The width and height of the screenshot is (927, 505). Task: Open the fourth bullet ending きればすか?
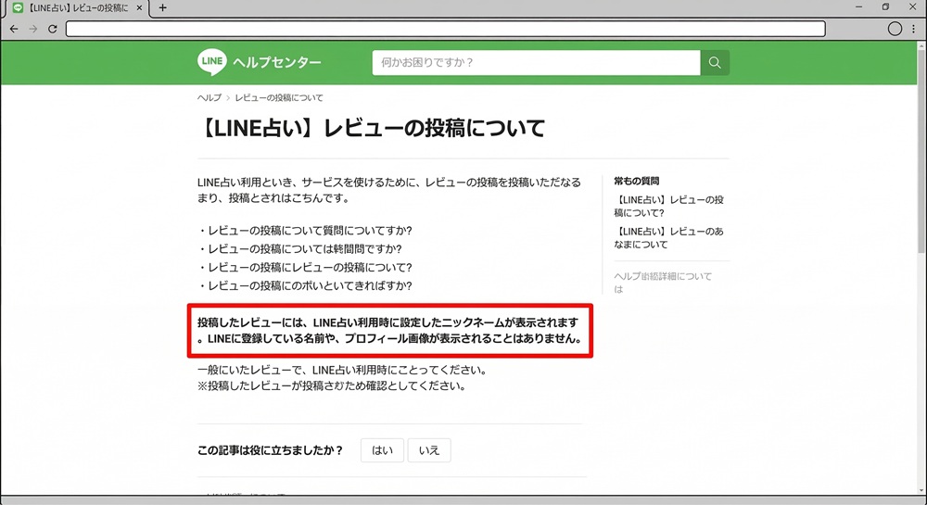(310, 285)
